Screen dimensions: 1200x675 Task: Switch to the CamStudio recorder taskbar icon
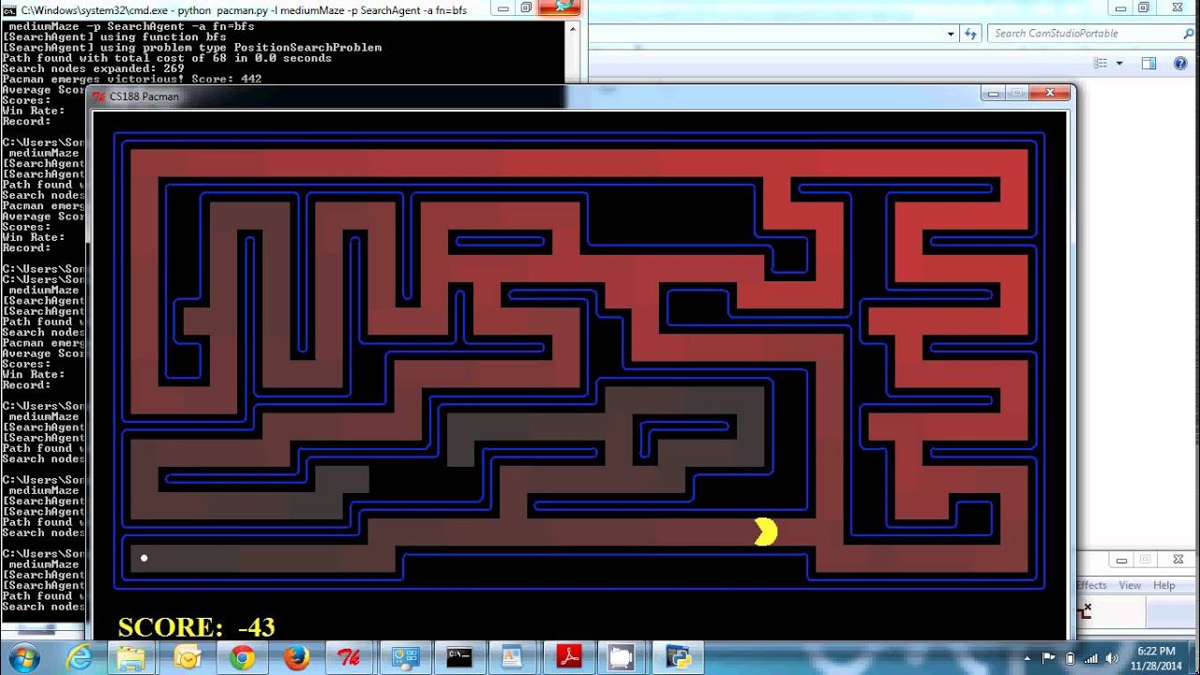click(622, 657)
